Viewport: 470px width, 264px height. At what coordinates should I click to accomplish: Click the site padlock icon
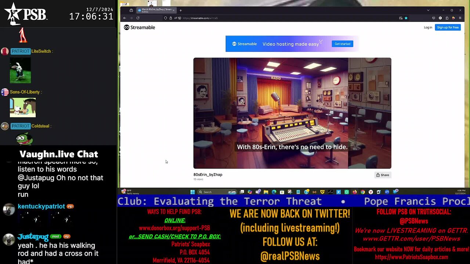(x=170, y=18)
